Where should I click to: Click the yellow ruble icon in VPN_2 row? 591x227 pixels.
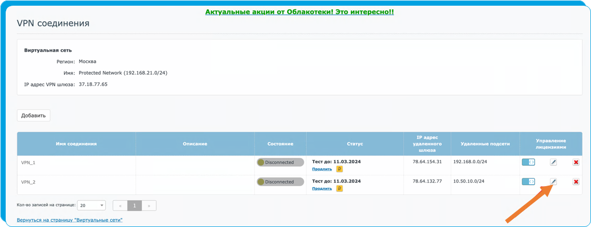coord(339,189)
